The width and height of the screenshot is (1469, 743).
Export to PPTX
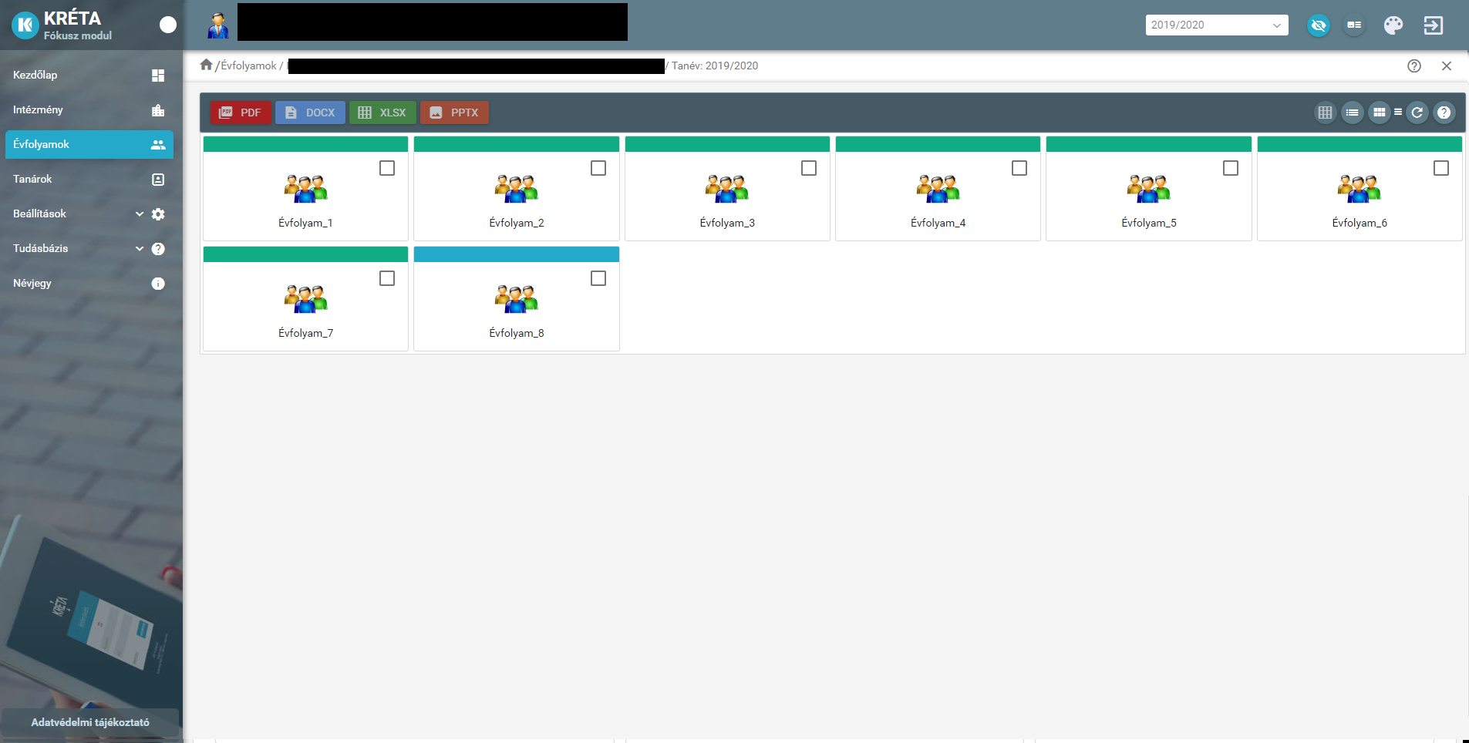(x=454, y=113)
